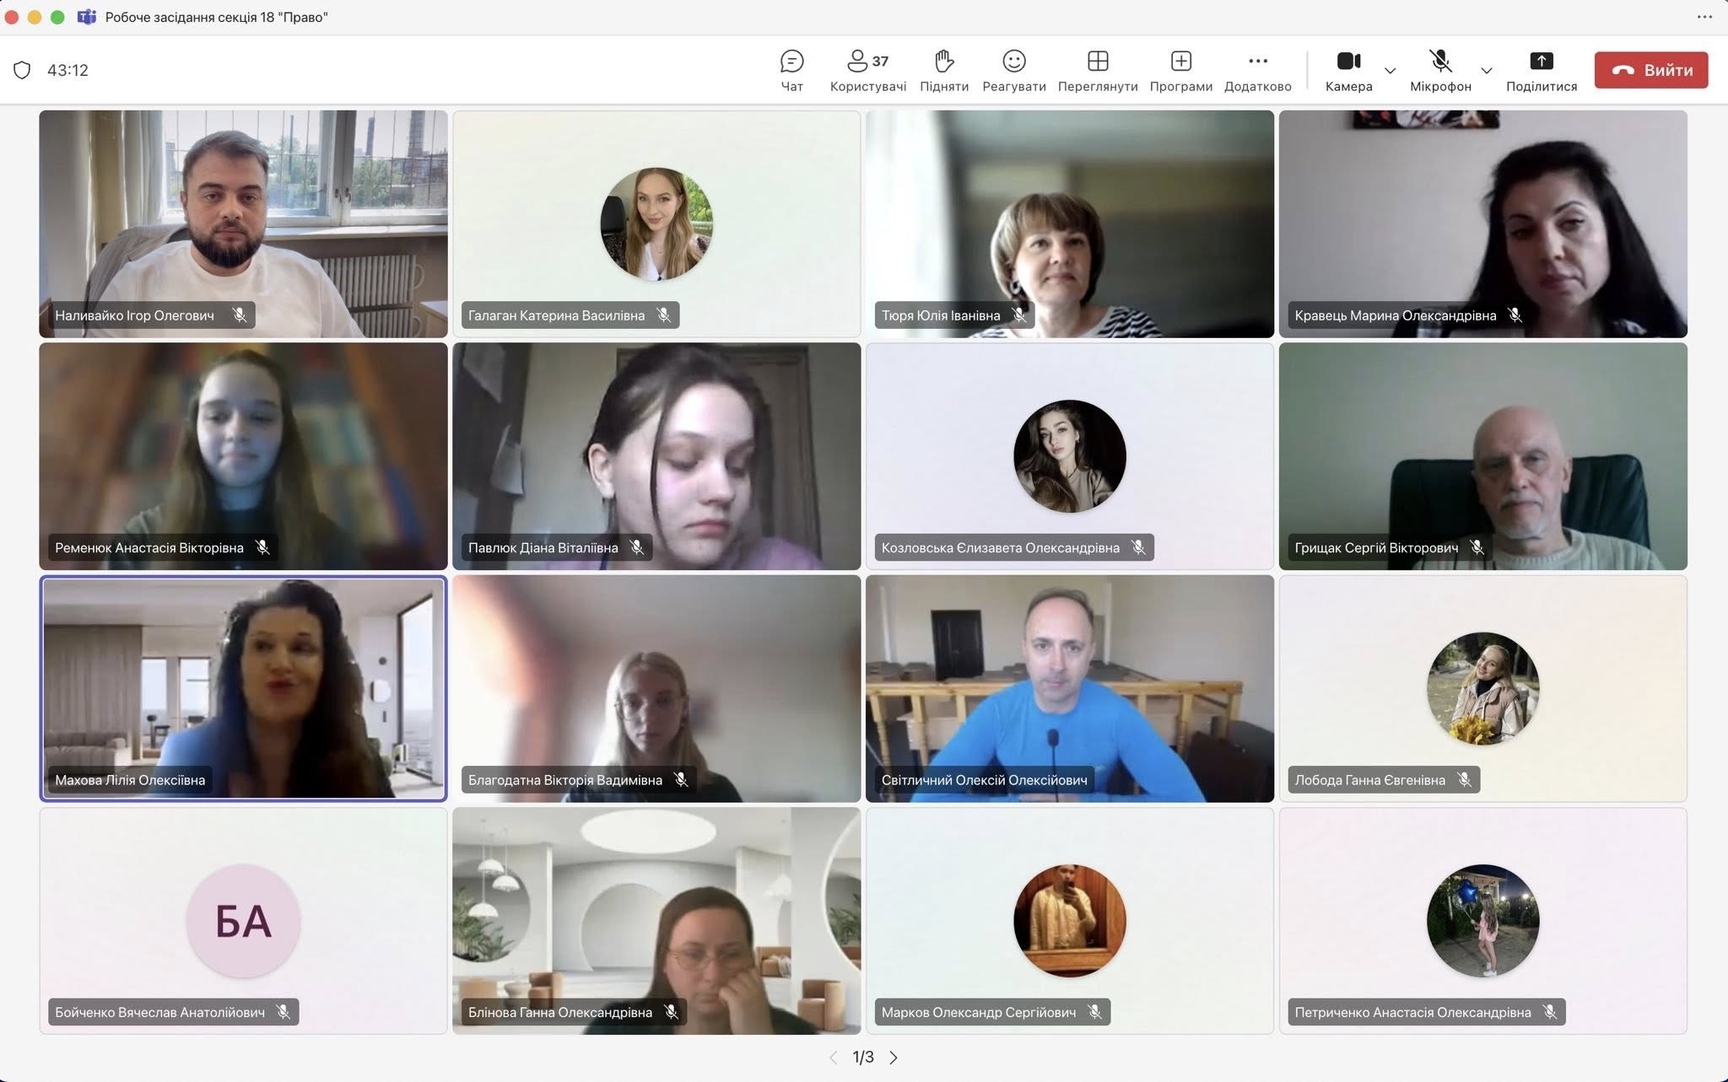Select Ременюк Анастасія Вікторівна video tile
Screen dimensions: 1728x1082
243,456
